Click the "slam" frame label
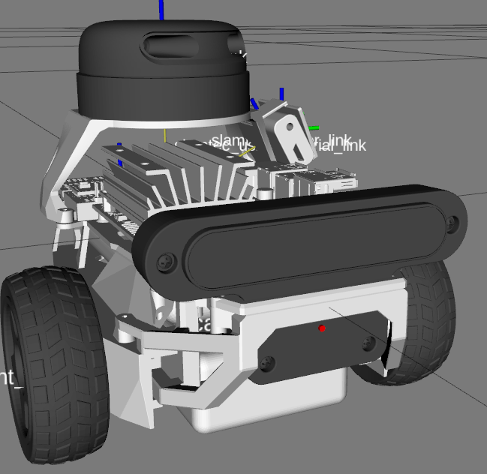 [228, 140]
